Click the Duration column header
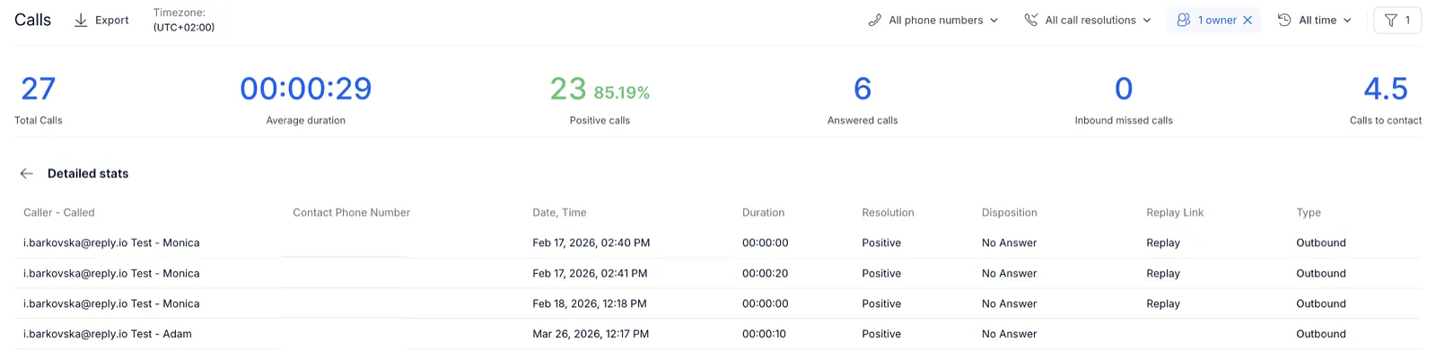Viewport: 1436px width, 350px height. [x=764, y=212]
